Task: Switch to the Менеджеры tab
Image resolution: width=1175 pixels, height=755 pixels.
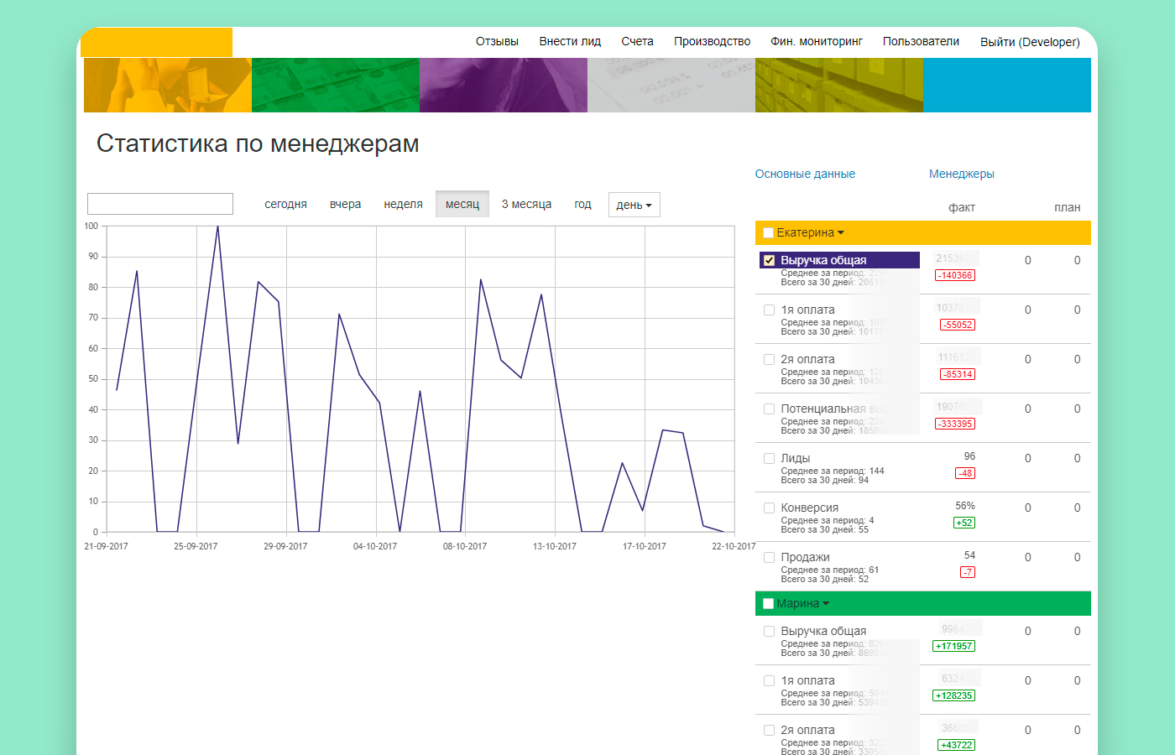Action: pyautogui.click(x=962, y=174)
